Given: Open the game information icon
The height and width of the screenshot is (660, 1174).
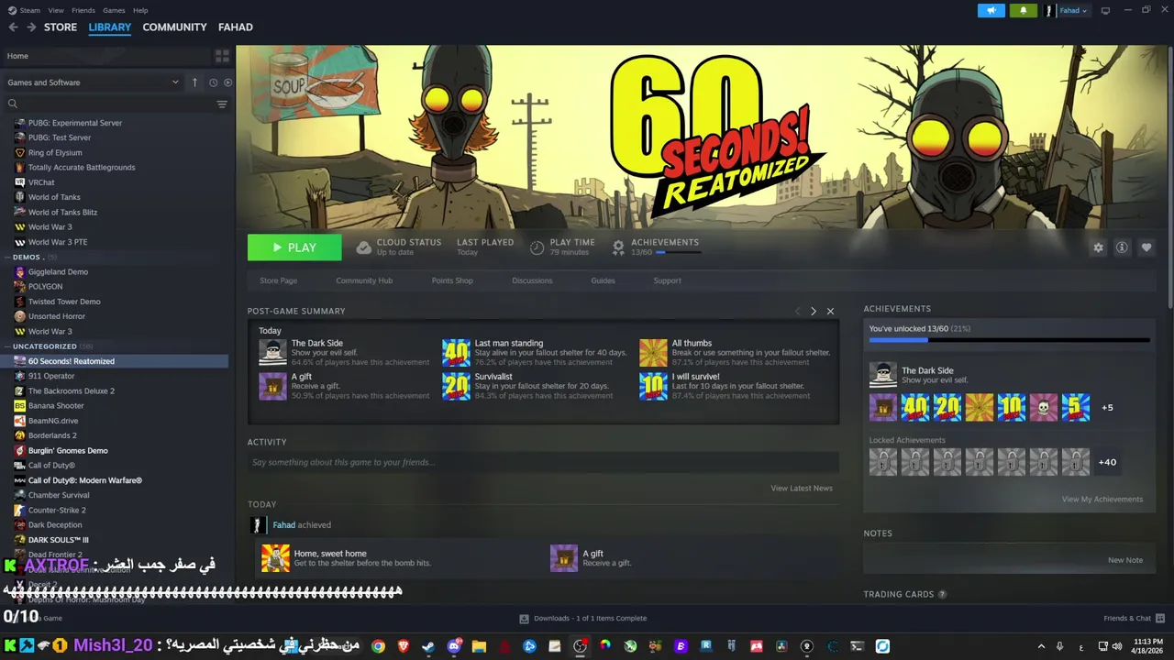Looking at the screenshot, I should [x=1122, y=247].
